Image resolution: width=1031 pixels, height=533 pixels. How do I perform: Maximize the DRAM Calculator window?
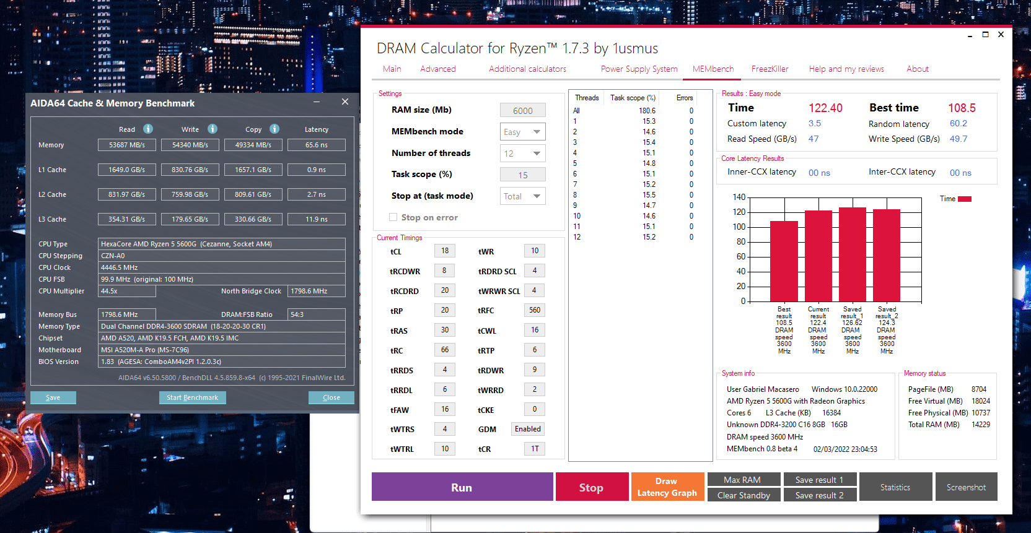pyautogui.click(x=985, y=35)
